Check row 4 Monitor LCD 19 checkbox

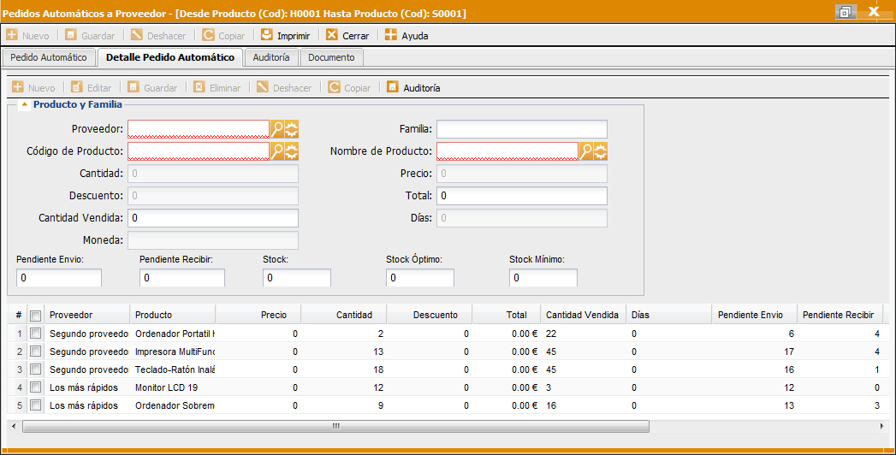[35, 387]
